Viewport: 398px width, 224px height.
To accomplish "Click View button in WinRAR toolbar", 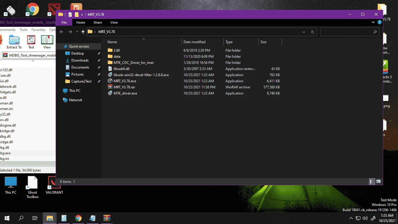I will [x=47, y=42].
